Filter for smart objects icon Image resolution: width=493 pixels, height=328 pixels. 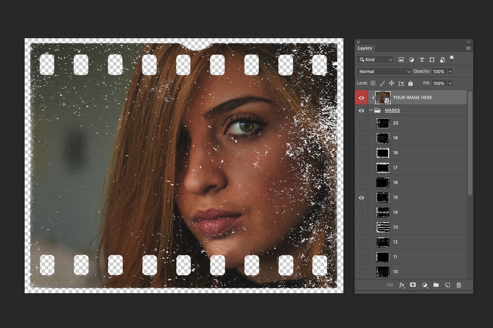(x=442, y=59)
